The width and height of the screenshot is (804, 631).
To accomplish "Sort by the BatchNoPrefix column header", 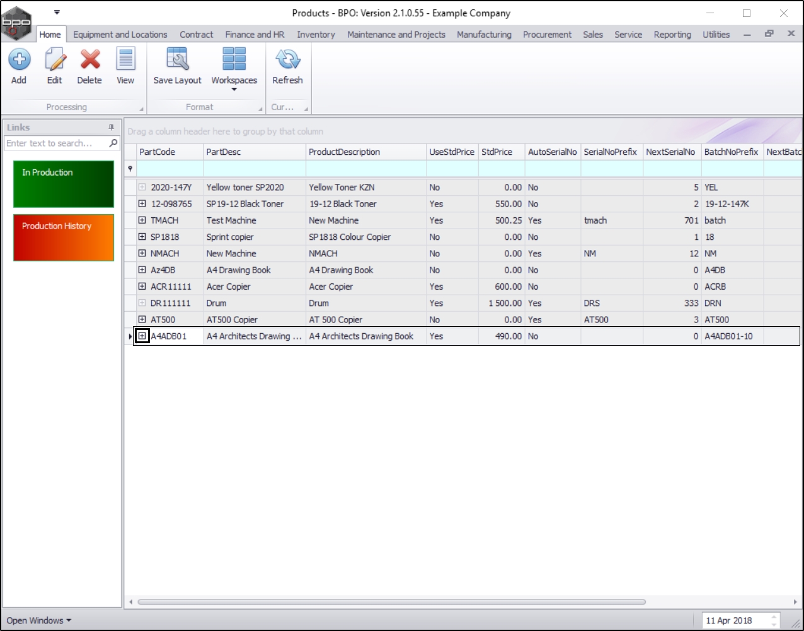I will [732, 152].
